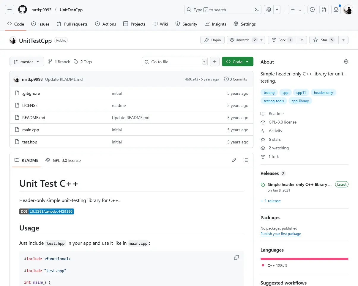Open the repository Settings tab
This screenshot has width=358, height=286.
[245, 24]
